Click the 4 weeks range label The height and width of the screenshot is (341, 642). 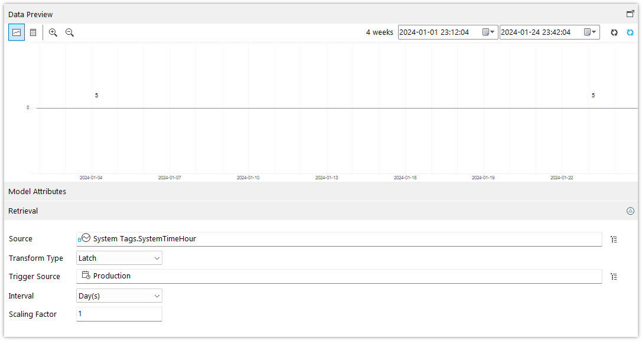tap(380, 32)
